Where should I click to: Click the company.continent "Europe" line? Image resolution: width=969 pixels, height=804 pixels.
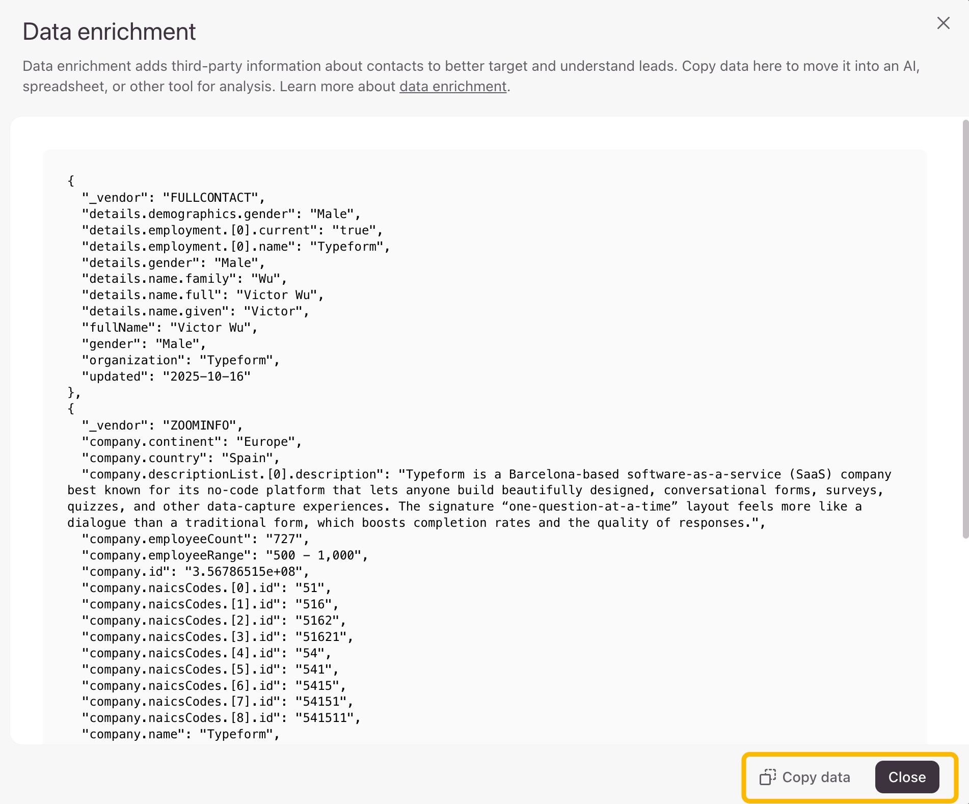point(192,442)
